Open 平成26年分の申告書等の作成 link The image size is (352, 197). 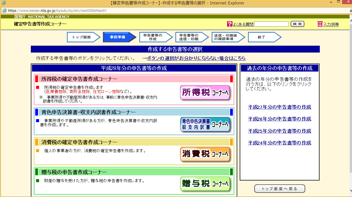[x=280, y=119]
